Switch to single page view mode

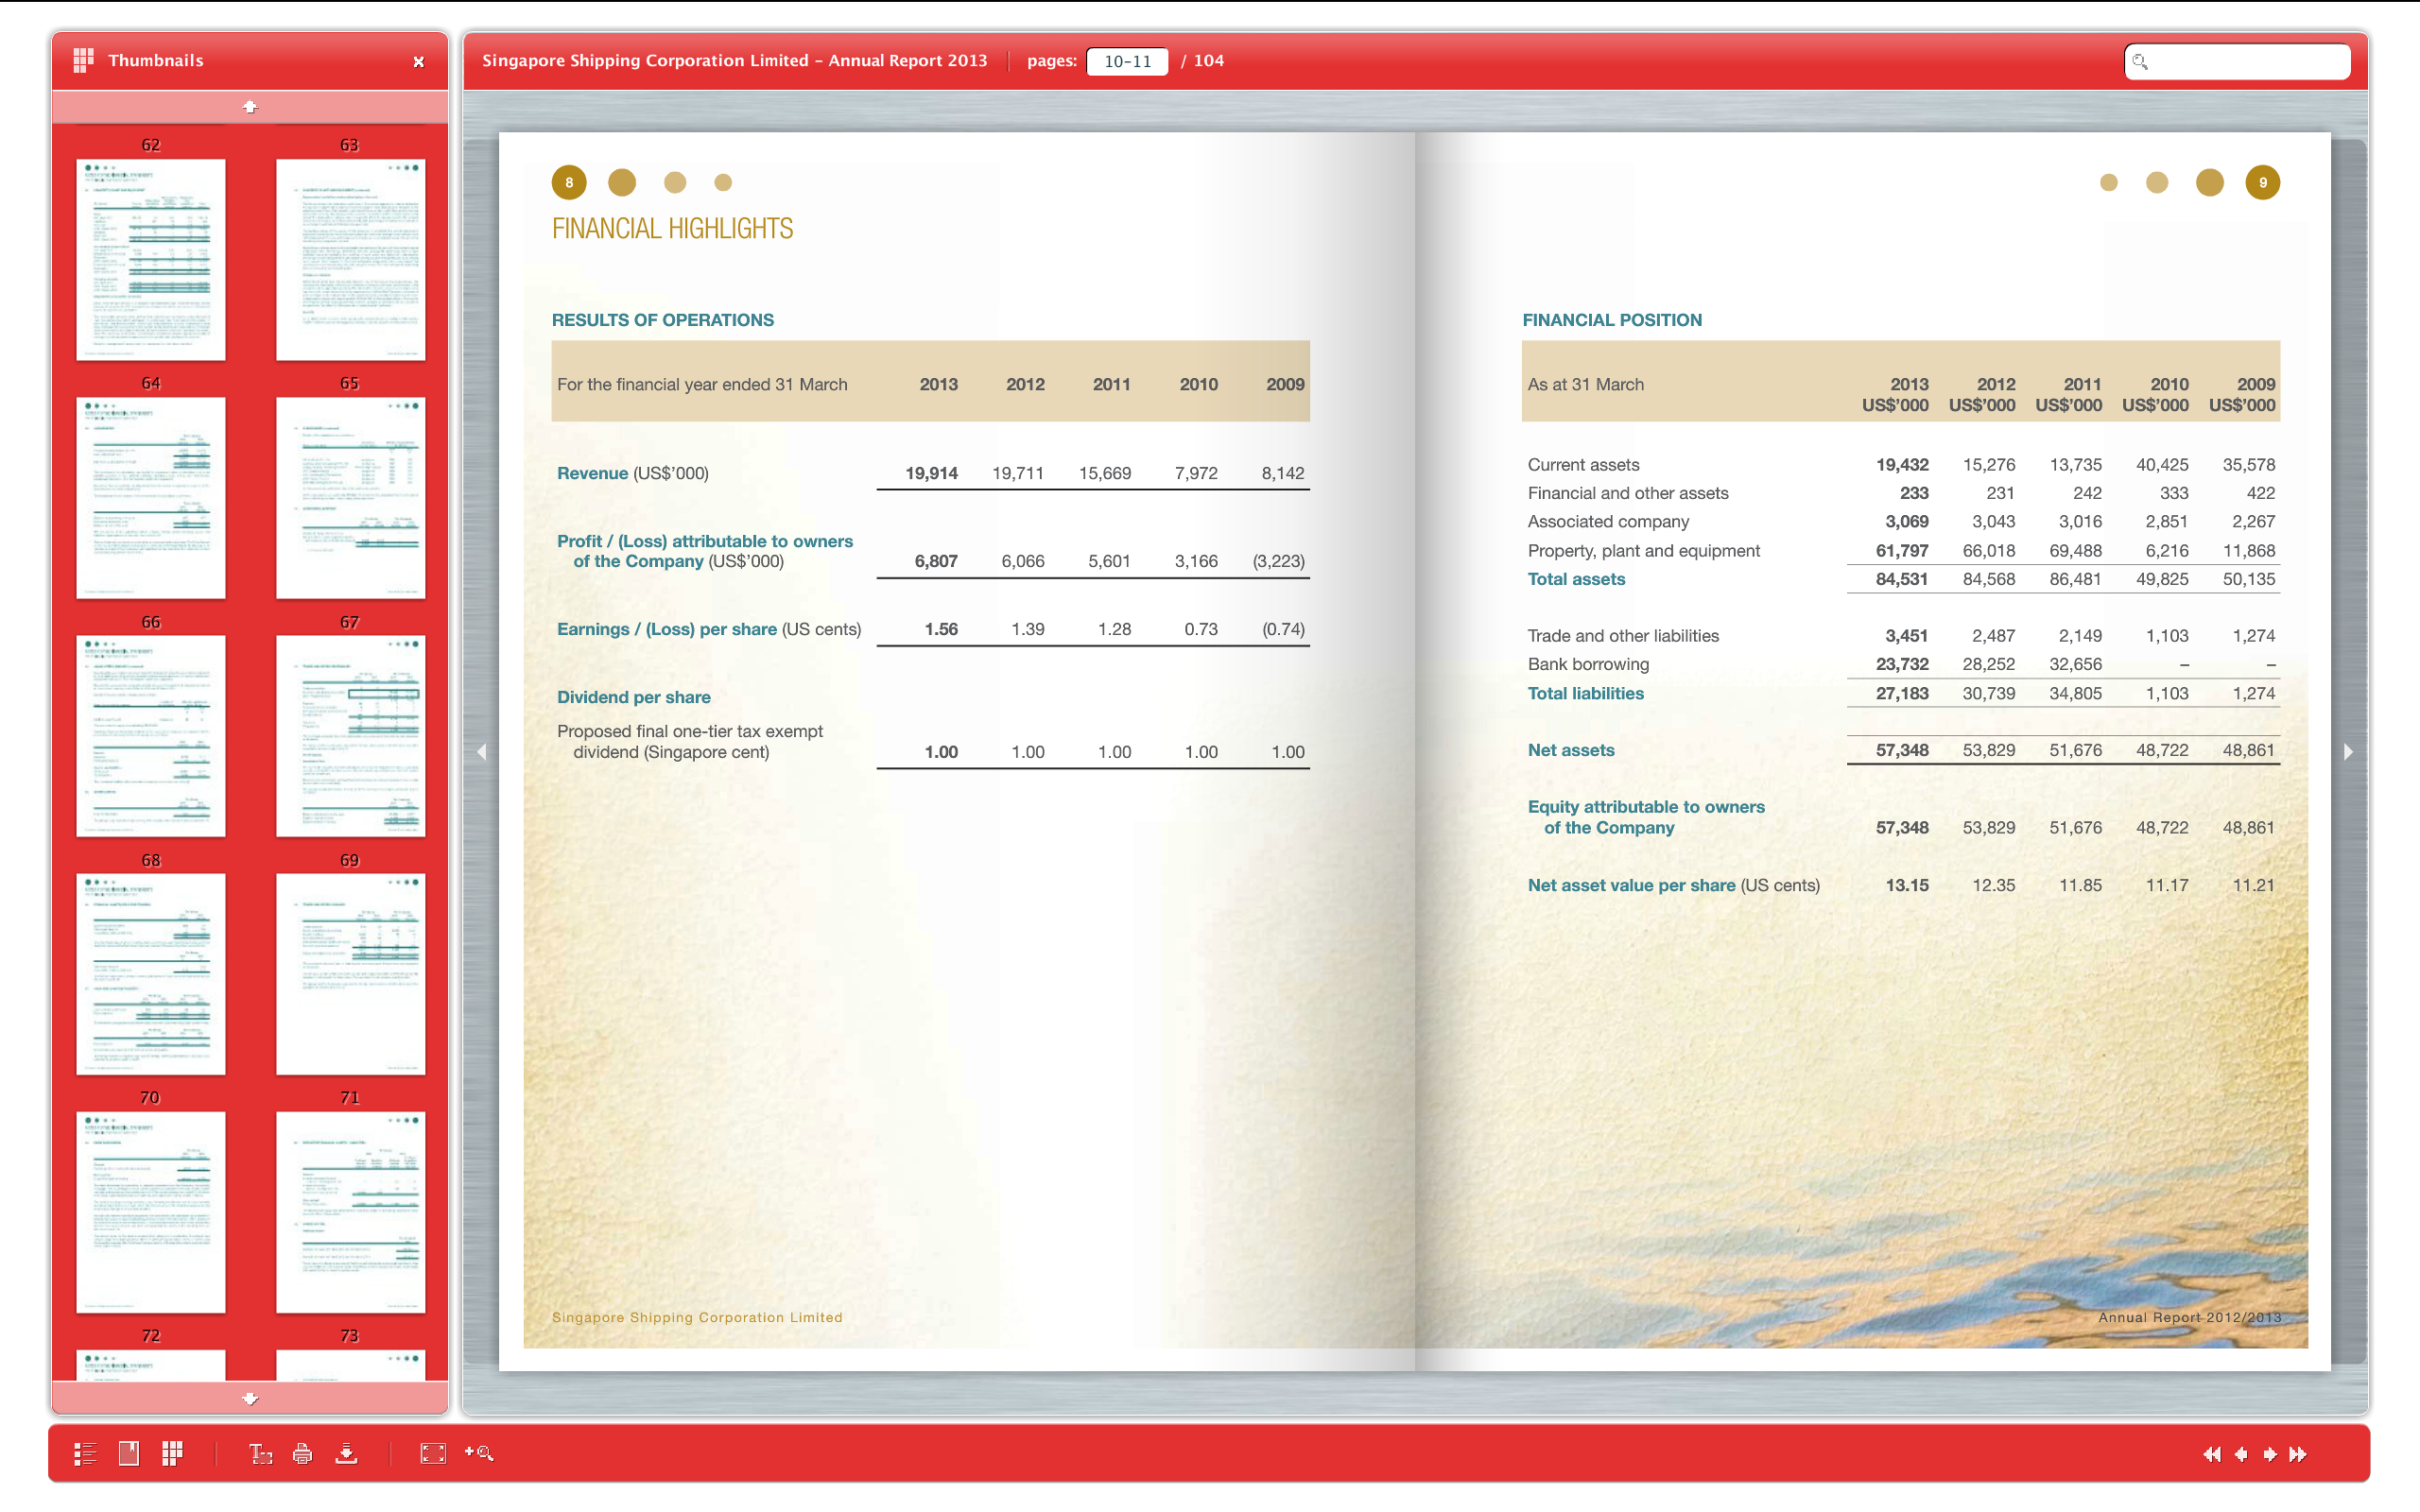click(127, 1455)
